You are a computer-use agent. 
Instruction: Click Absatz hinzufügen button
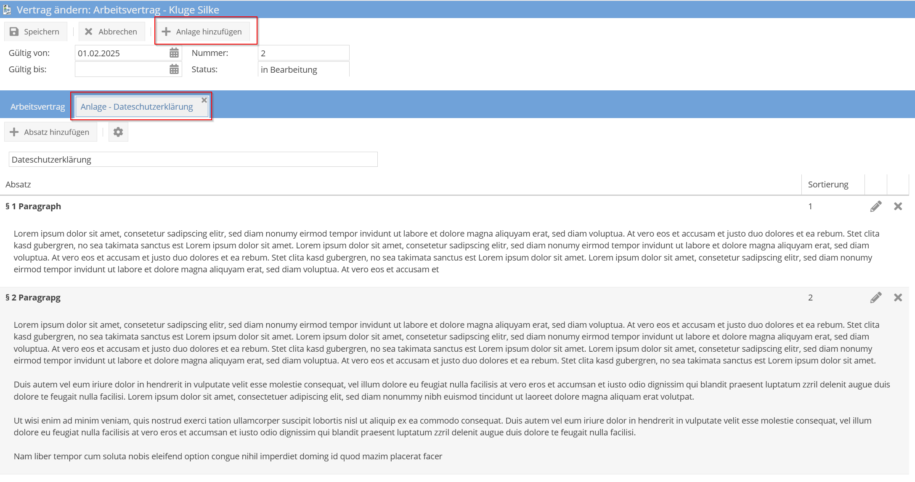coord(50,132)
